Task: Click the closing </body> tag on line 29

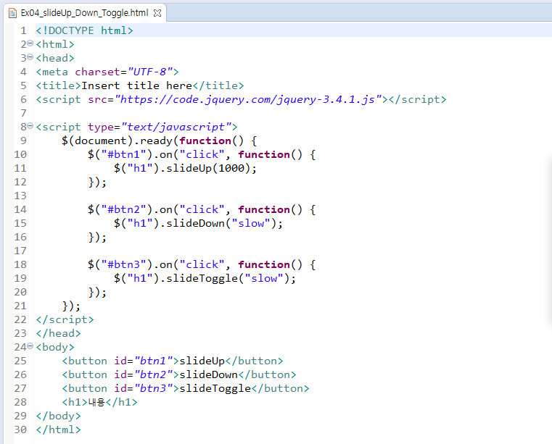Action: (59, 416)
